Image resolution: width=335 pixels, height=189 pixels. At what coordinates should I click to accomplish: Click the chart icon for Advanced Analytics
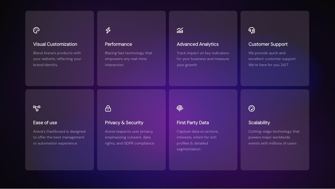tap(180, 30)
